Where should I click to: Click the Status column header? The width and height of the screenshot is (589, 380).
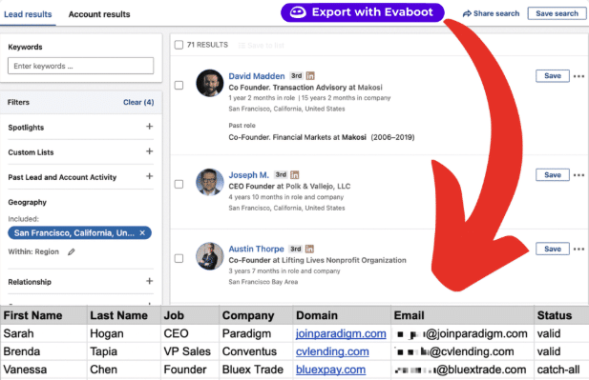point(561,315)
